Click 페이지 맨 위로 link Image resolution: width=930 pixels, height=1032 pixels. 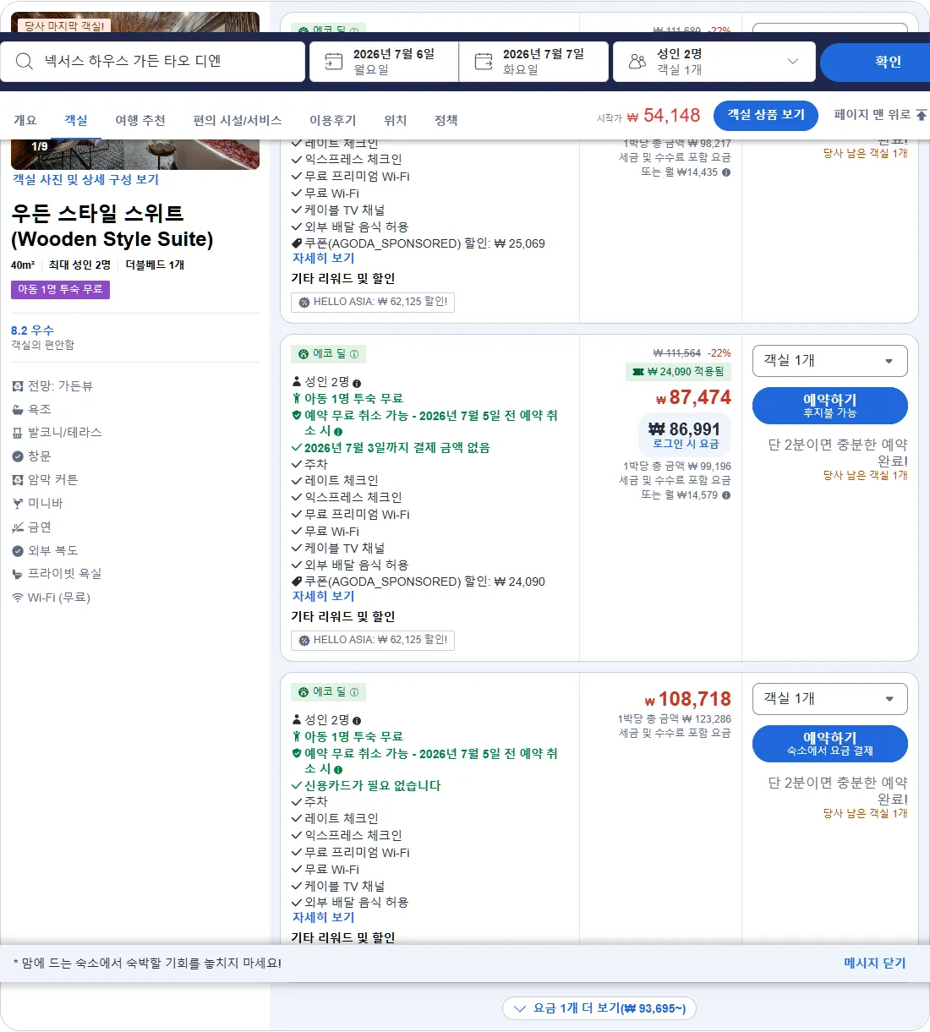point(879,115)
